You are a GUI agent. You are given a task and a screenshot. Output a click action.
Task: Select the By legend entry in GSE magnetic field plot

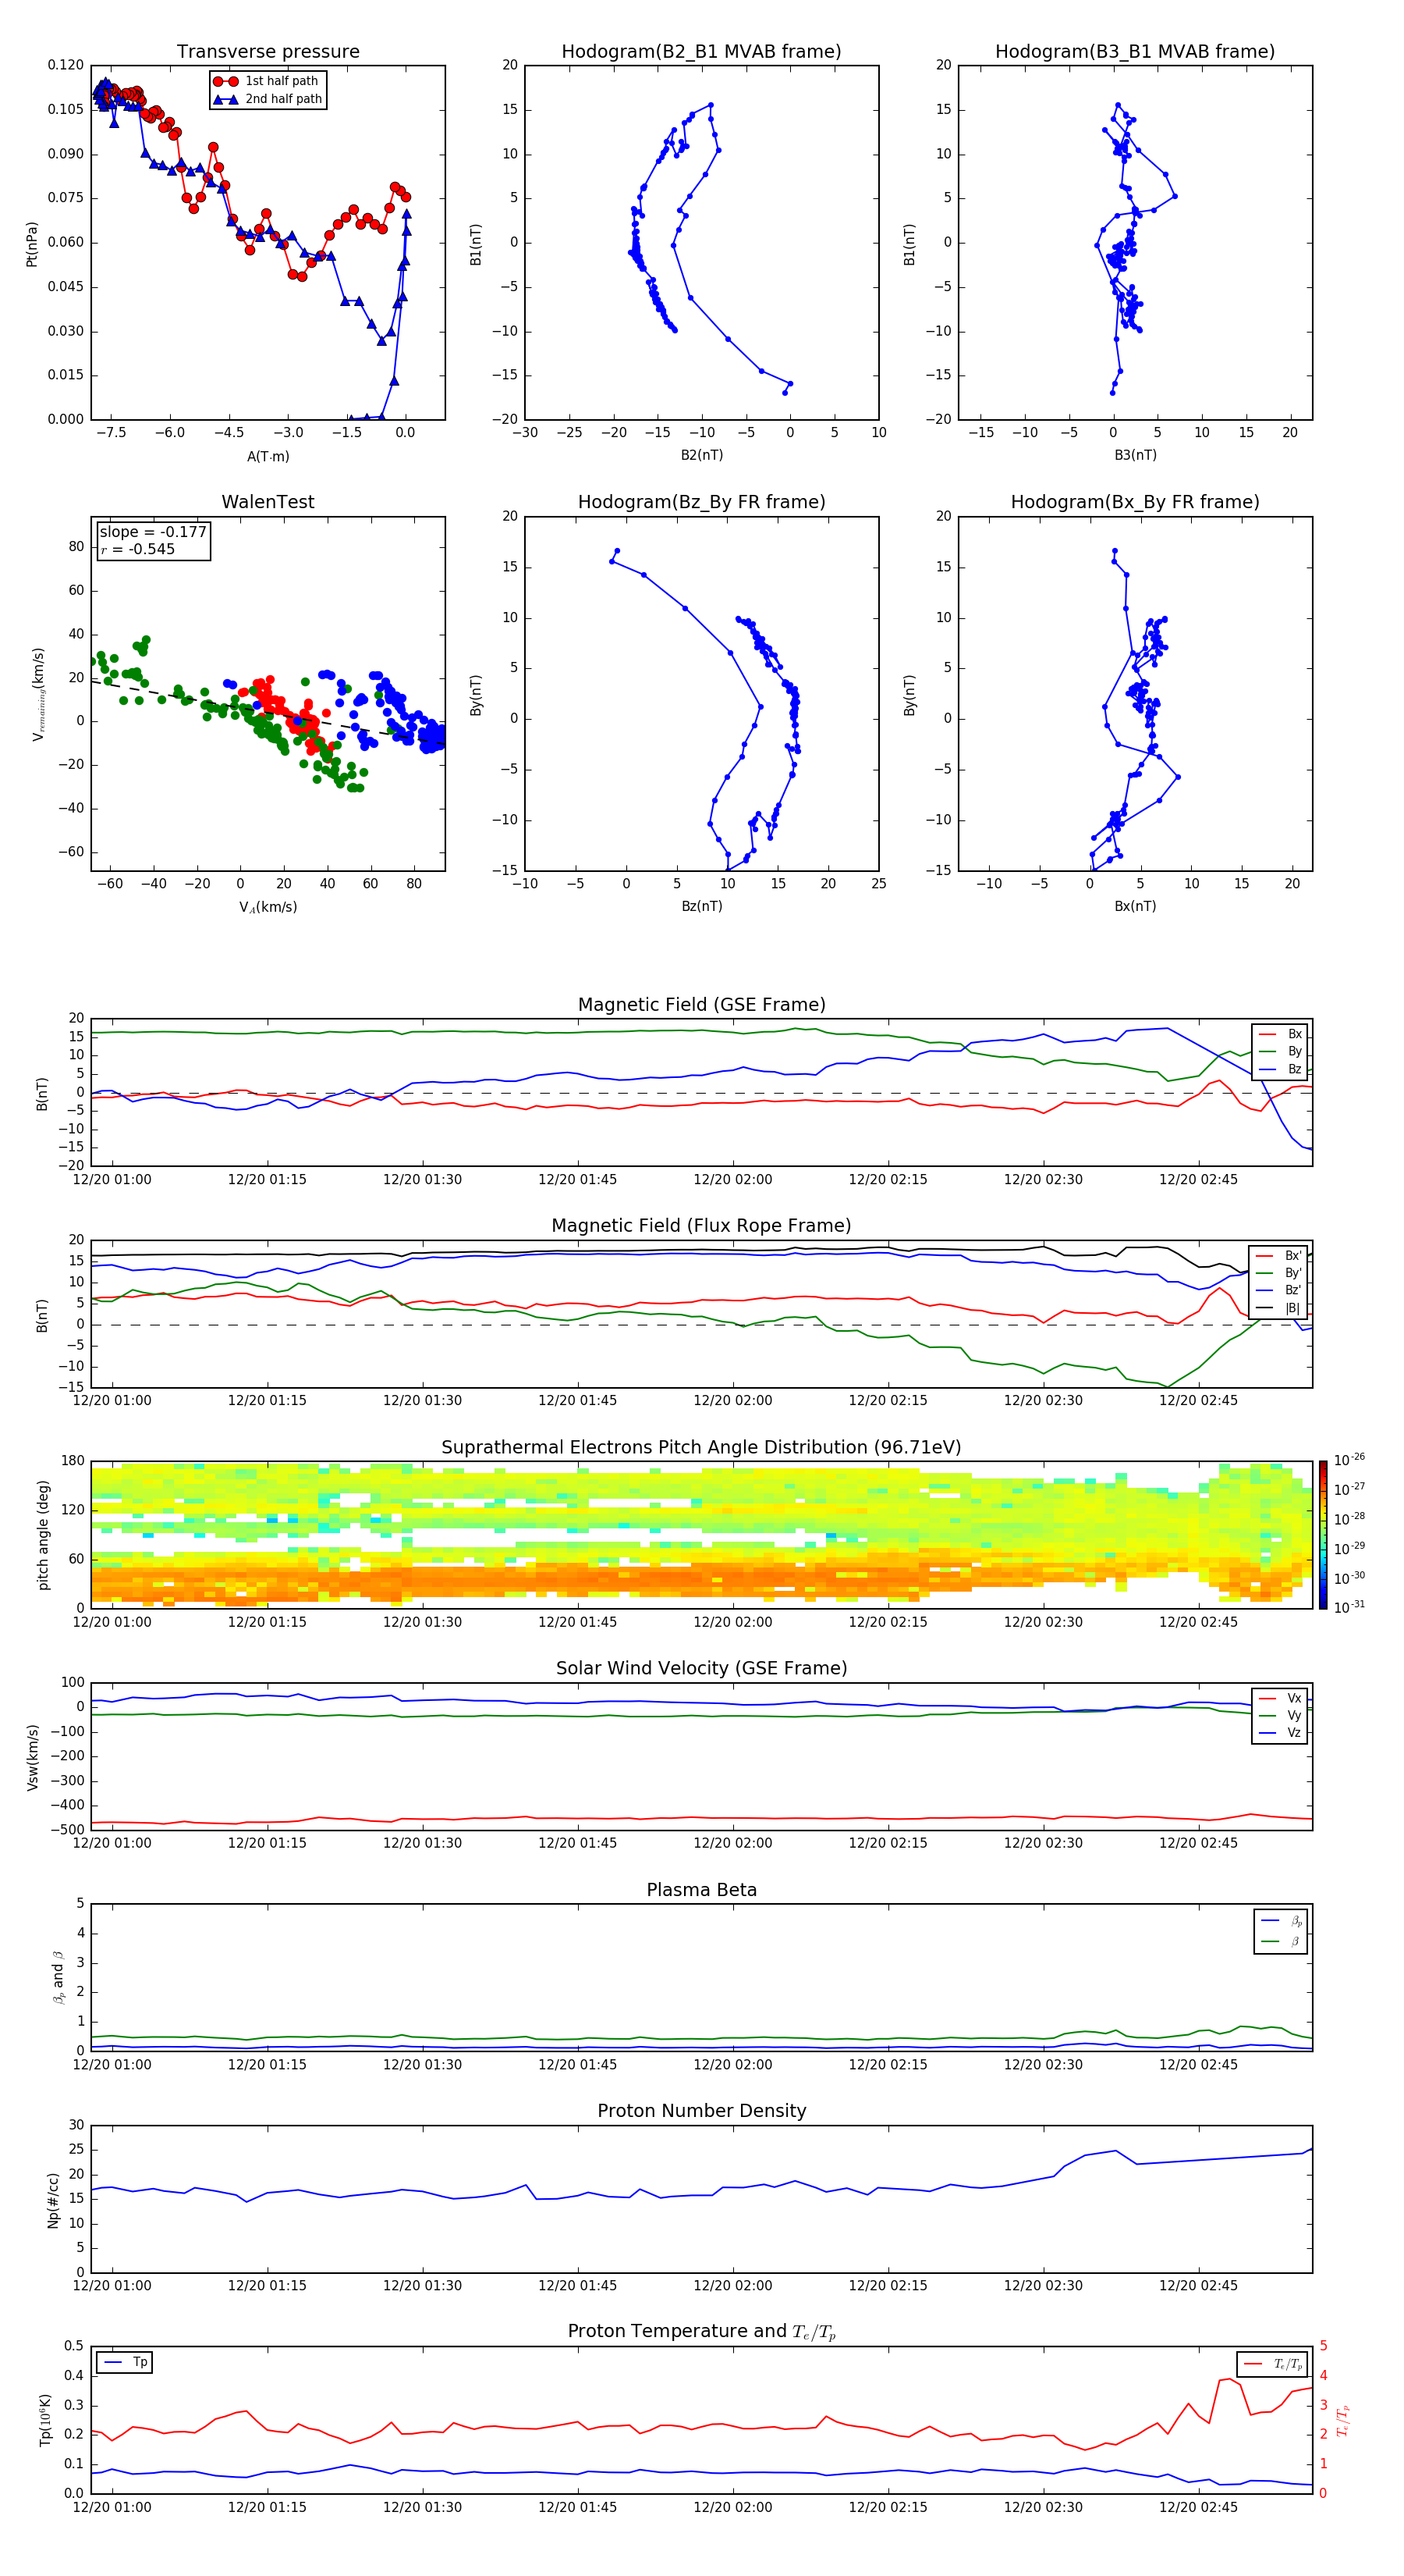click(x=1280, y=1051)
